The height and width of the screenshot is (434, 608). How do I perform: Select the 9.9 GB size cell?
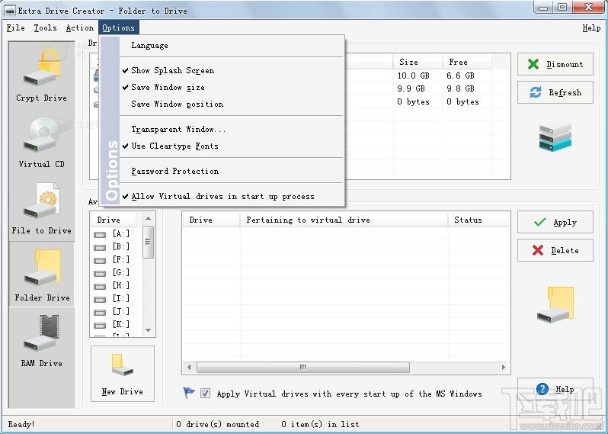tap(411, 88)
